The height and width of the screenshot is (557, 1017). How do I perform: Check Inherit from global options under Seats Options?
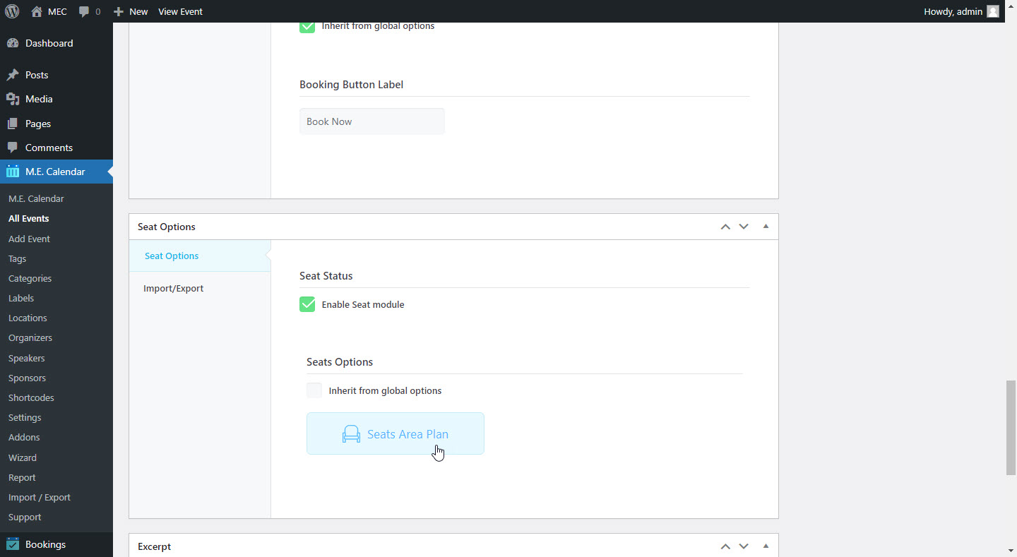[314, 390]
